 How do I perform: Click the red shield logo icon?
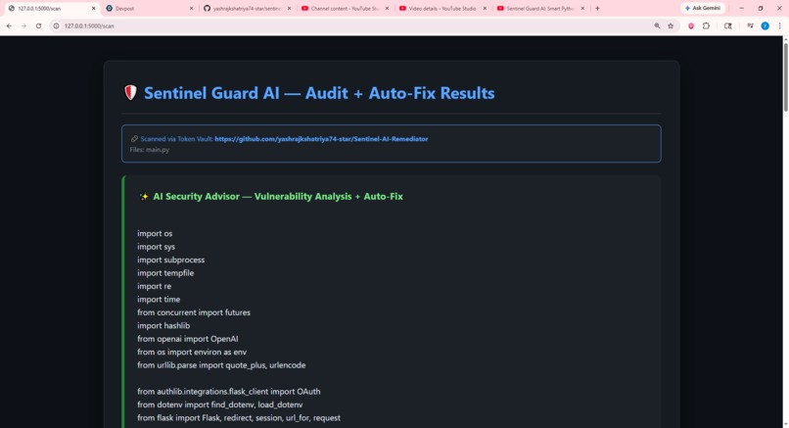coord(130,93)
